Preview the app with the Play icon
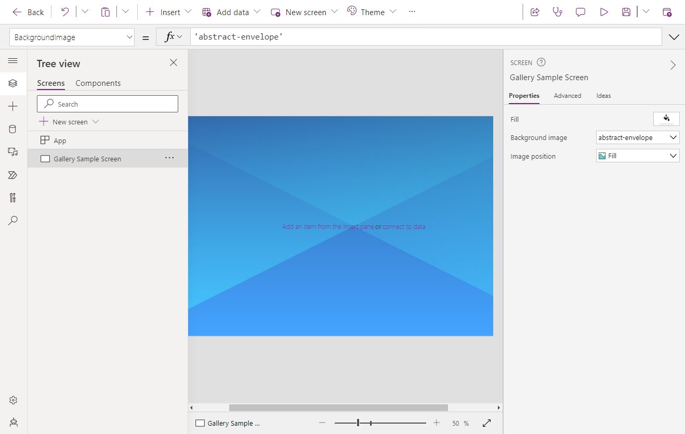This screenshot has width=685, height=434. [x=603, y=11]
